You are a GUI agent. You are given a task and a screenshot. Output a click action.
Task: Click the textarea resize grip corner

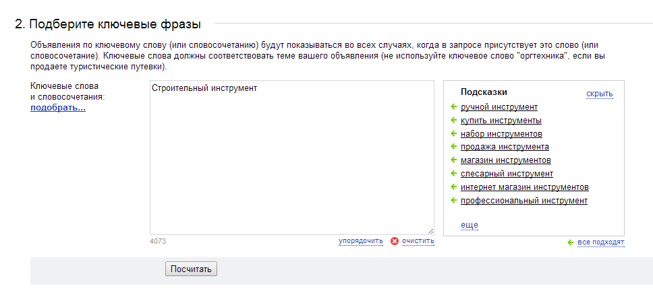(x=430, y=231)
